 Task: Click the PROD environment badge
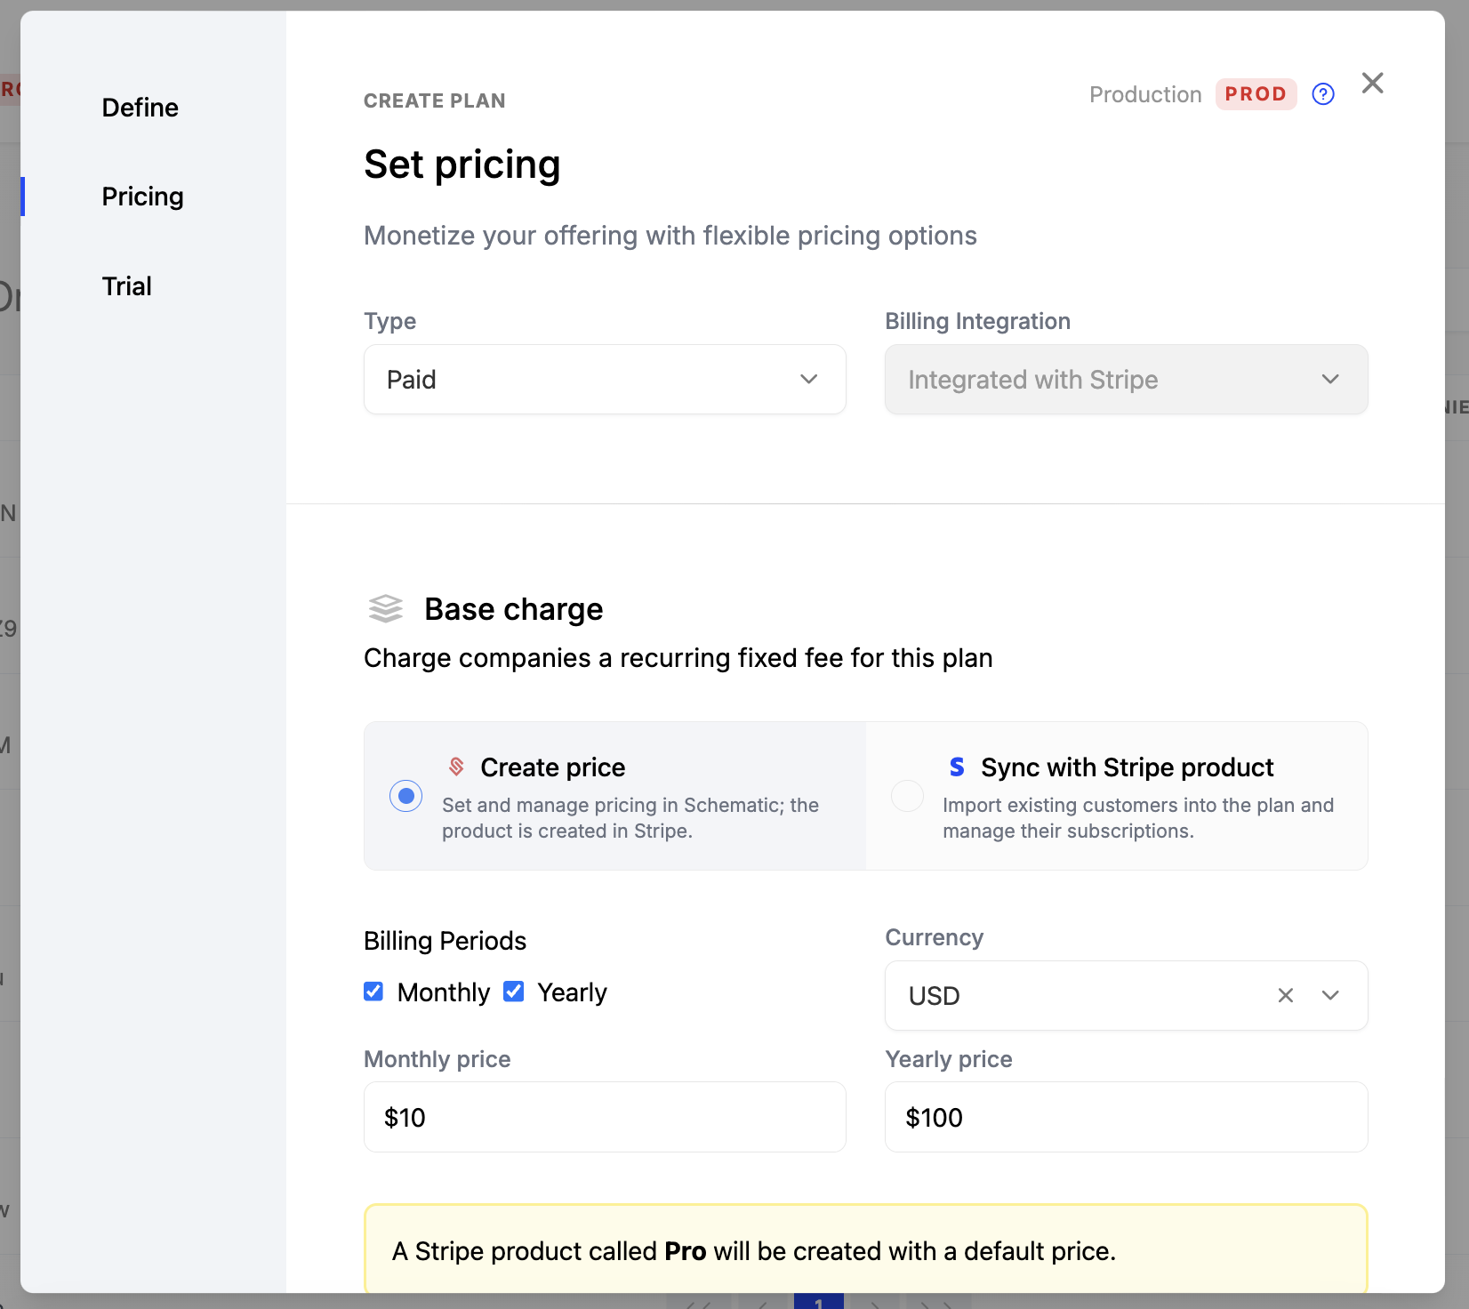(1256, 94)
